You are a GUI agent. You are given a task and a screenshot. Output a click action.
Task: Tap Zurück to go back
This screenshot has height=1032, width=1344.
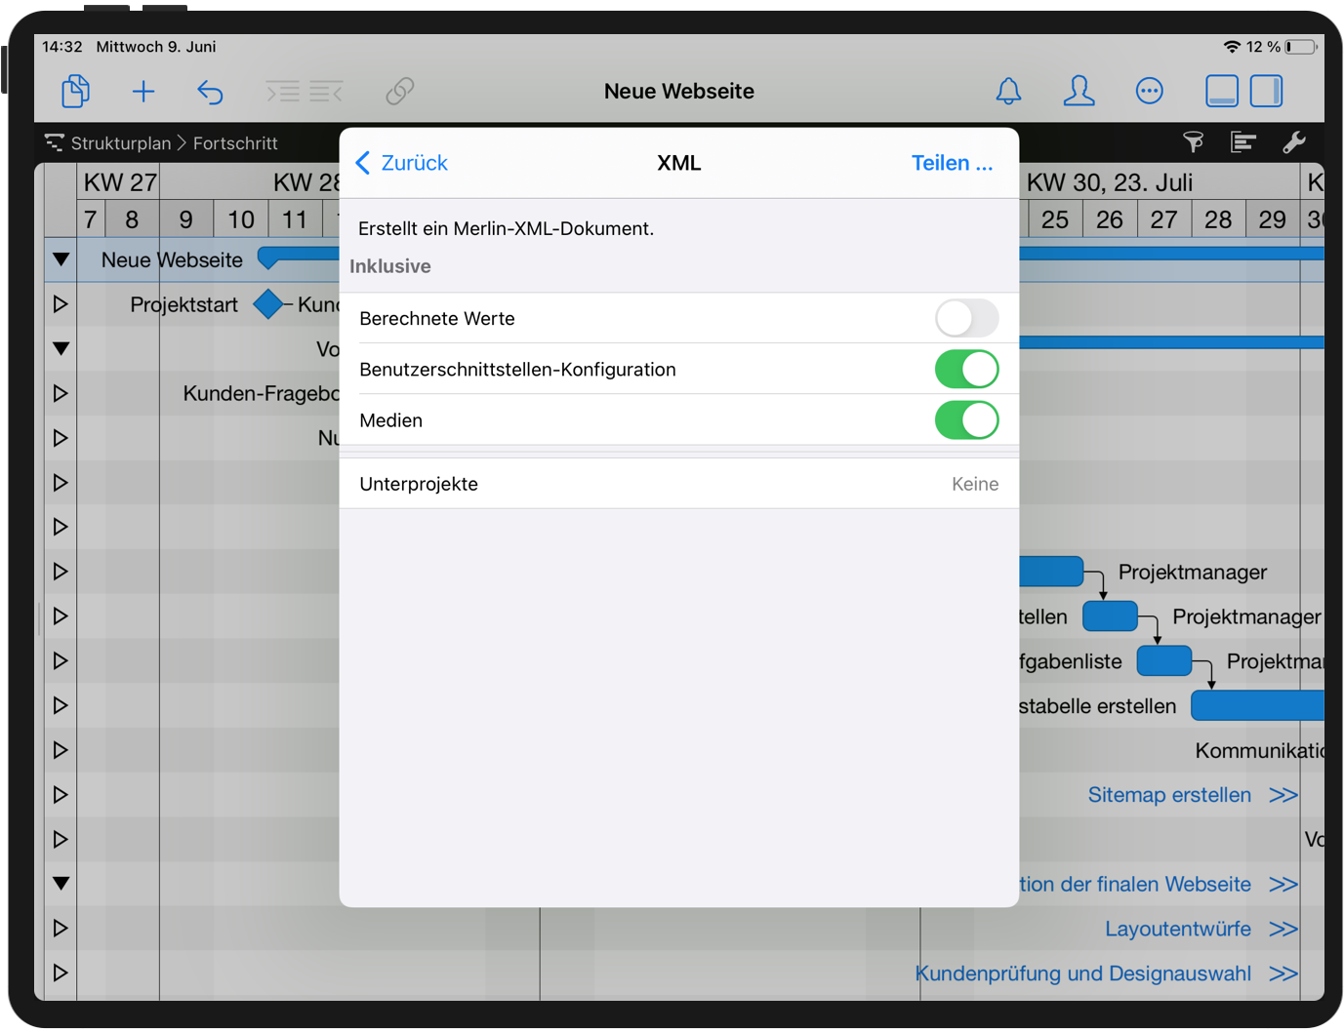tap(401, 163)
